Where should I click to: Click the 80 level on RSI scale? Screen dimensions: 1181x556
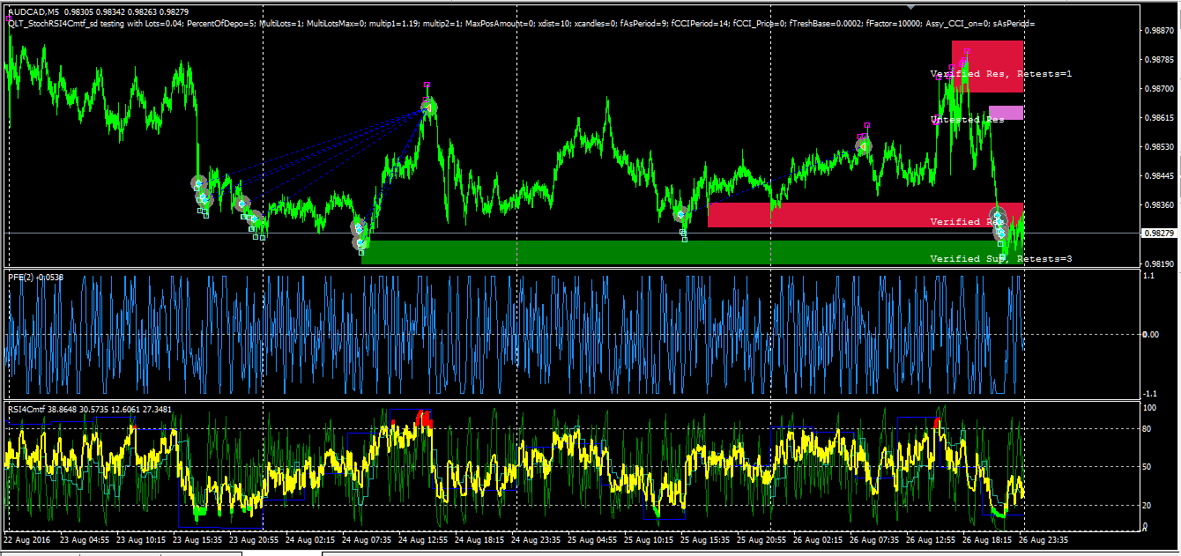[1147, 429]
